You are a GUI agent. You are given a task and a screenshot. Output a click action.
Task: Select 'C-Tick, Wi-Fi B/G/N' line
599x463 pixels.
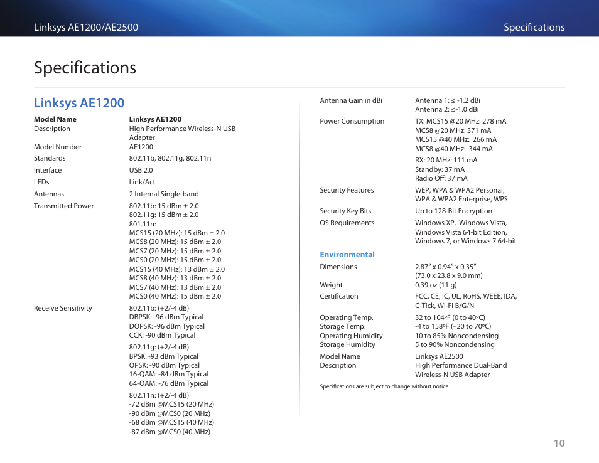[x=445, y=306]
